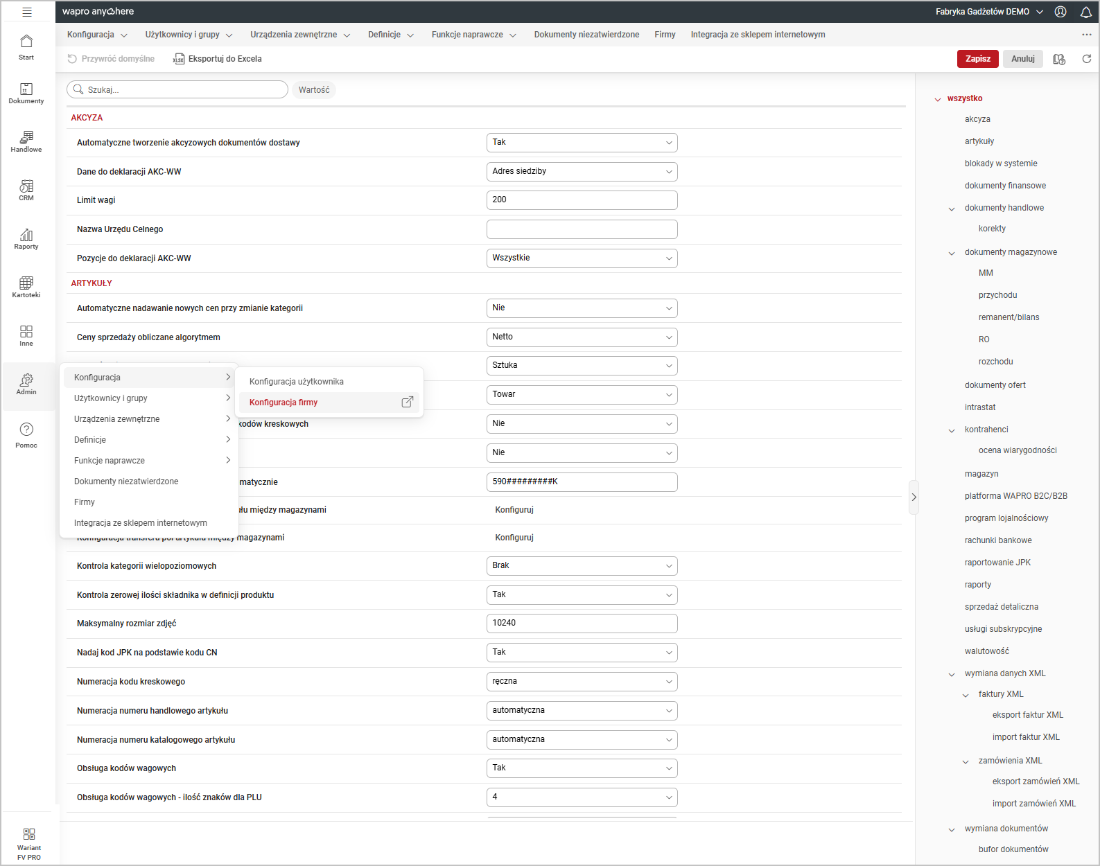Toggle the Wartość filter chip
The width and height of the screenshot is (1100, 866).
point(314,90)
